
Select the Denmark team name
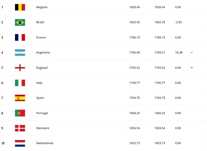43,128
